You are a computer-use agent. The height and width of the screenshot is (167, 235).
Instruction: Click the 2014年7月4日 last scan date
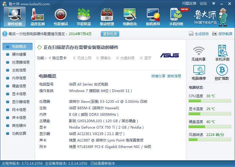point(80,34)
